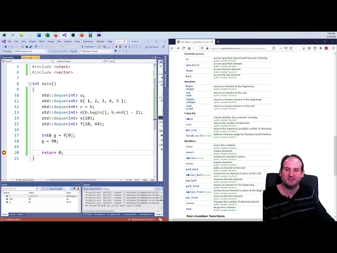Open the Process dropdown
This screenshot has height=253, width=337.
coord(29,51)
